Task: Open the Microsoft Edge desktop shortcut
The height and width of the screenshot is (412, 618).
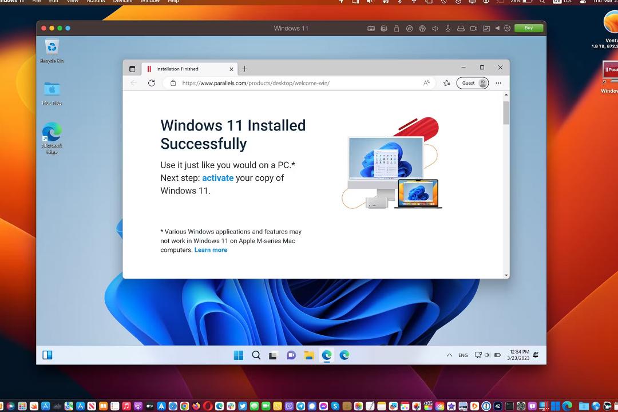Action: pos(52,138)
